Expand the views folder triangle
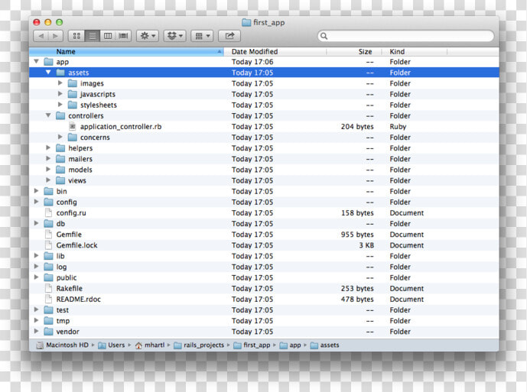Image resolution: width=527 pixels, height=392 pixels. [x=48, y=180]
